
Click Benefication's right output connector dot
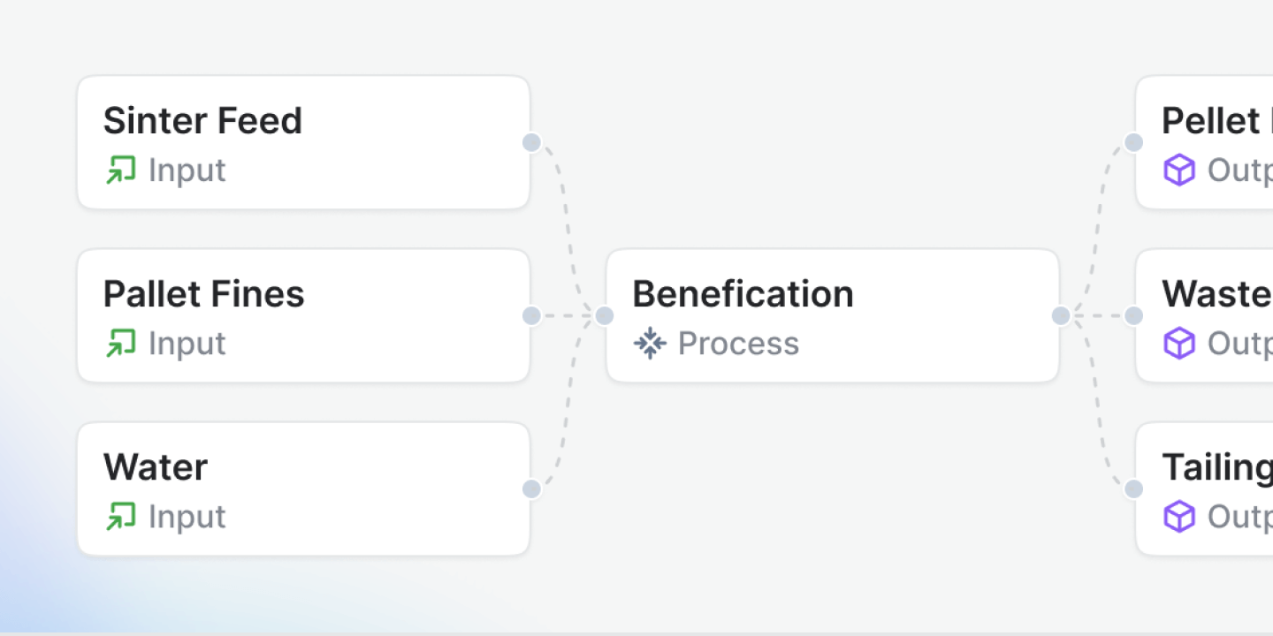click(x=1061, y=315)
